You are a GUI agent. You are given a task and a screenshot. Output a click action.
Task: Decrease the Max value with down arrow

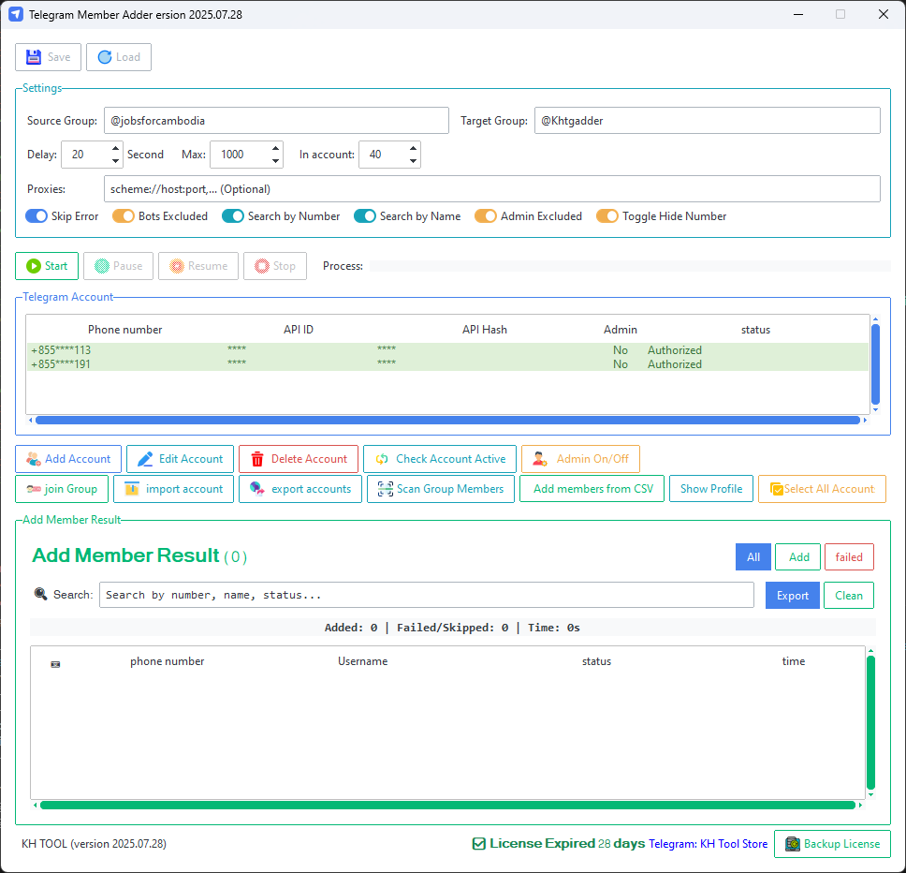coord(275,161)
